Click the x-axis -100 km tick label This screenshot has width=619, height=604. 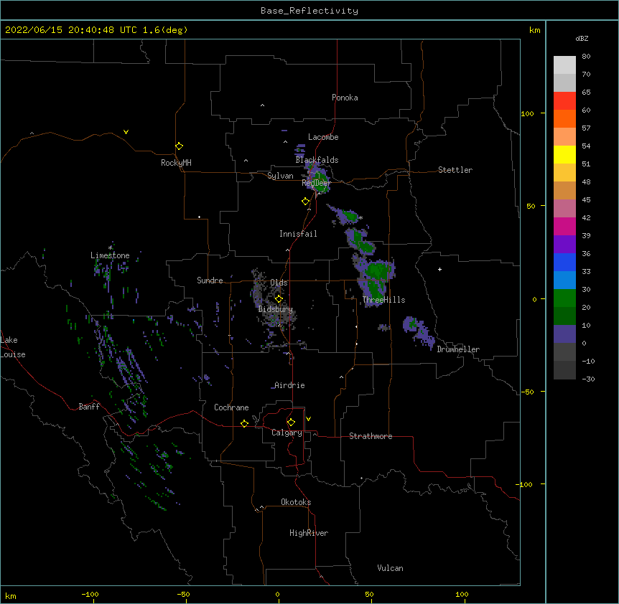[90, 594]
